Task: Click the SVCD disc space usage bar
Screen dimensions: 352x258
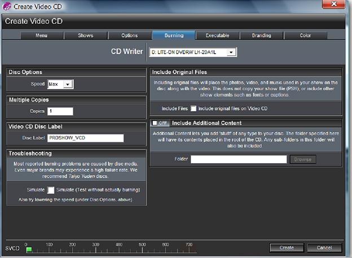Action: point(112,248)
